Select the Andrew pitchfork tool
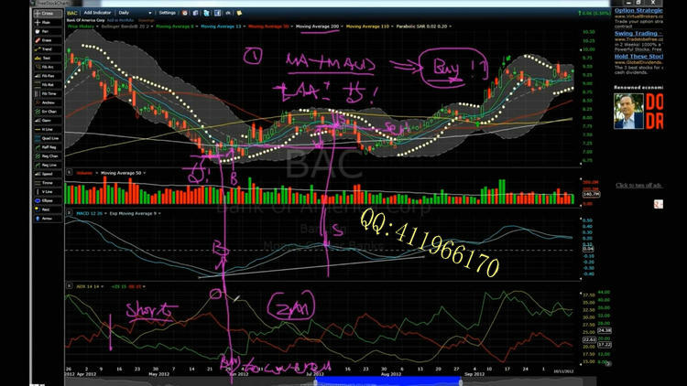The height and width of the screenshot is (386, 687). point(48,102)
